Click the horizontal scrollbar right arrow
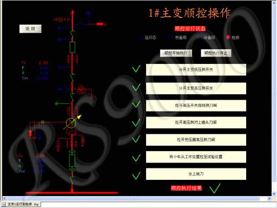Image resolution: width=277 pixels, height=208 pixels. [x=269, y=198]
